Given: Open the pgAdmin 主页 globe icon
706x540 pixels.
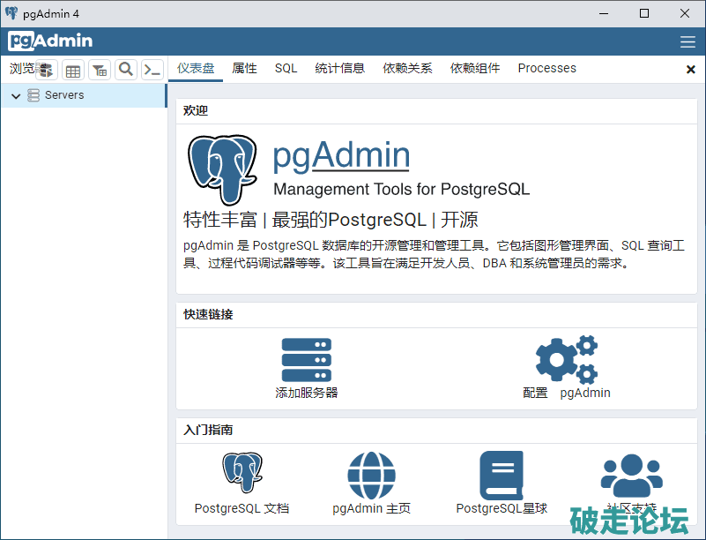Looking at the screenshot, I should pos(371,475).
